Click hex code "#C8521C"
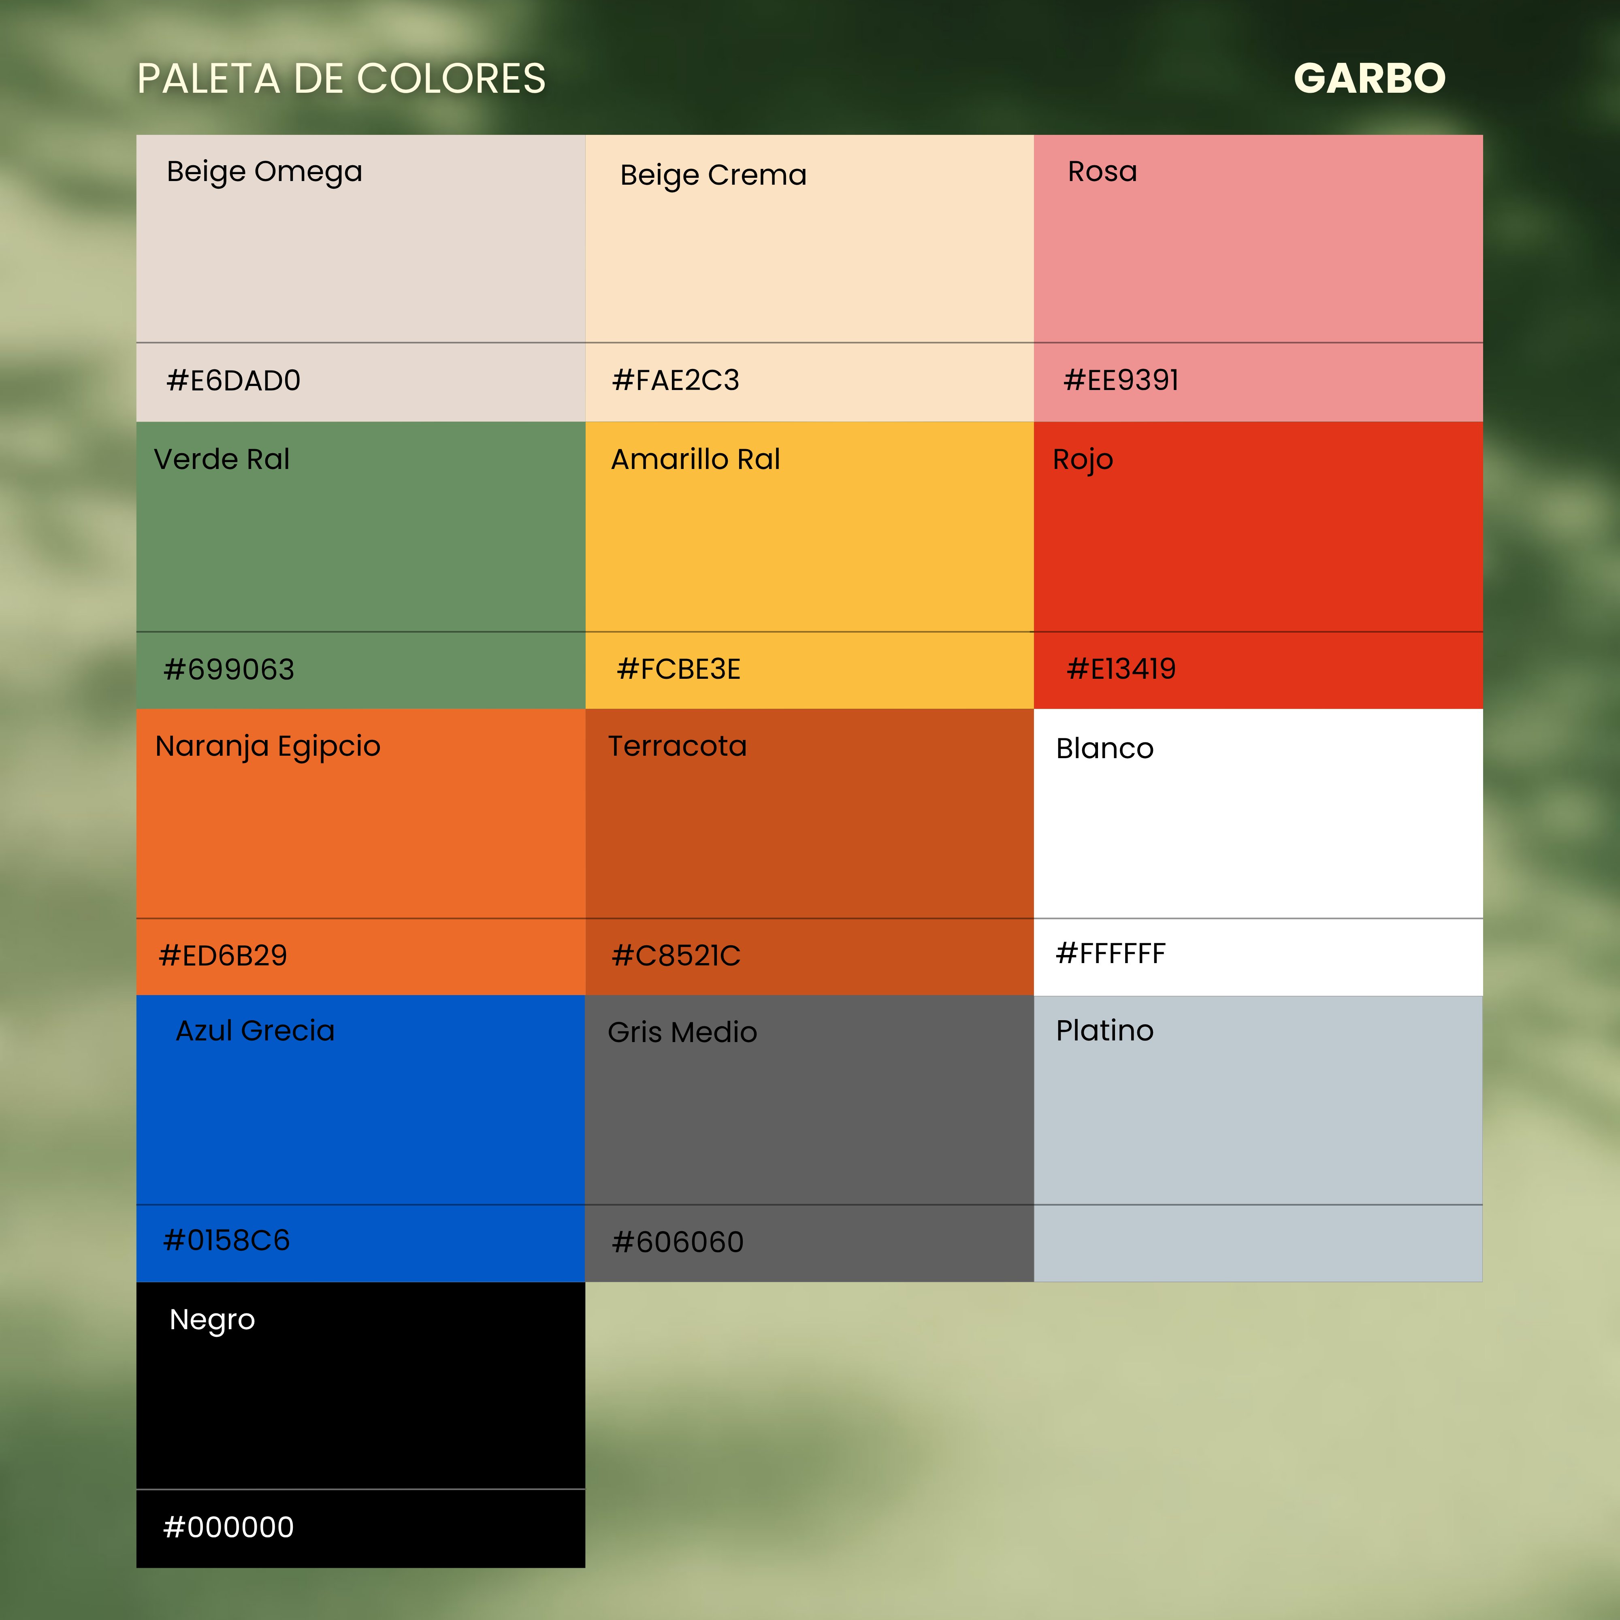Image resolution: width=1620 pixels, height=1620 pixels. (676, 956)
